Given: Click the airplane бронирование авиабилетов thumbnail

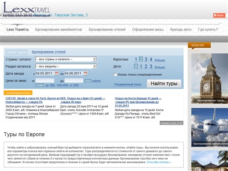Looking at the screenshot, I should [210, 127].
